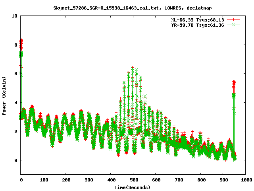
Task: Select the YR-59.70 Tsys:61.36 legend label
Action: click(x=198, y=25)
